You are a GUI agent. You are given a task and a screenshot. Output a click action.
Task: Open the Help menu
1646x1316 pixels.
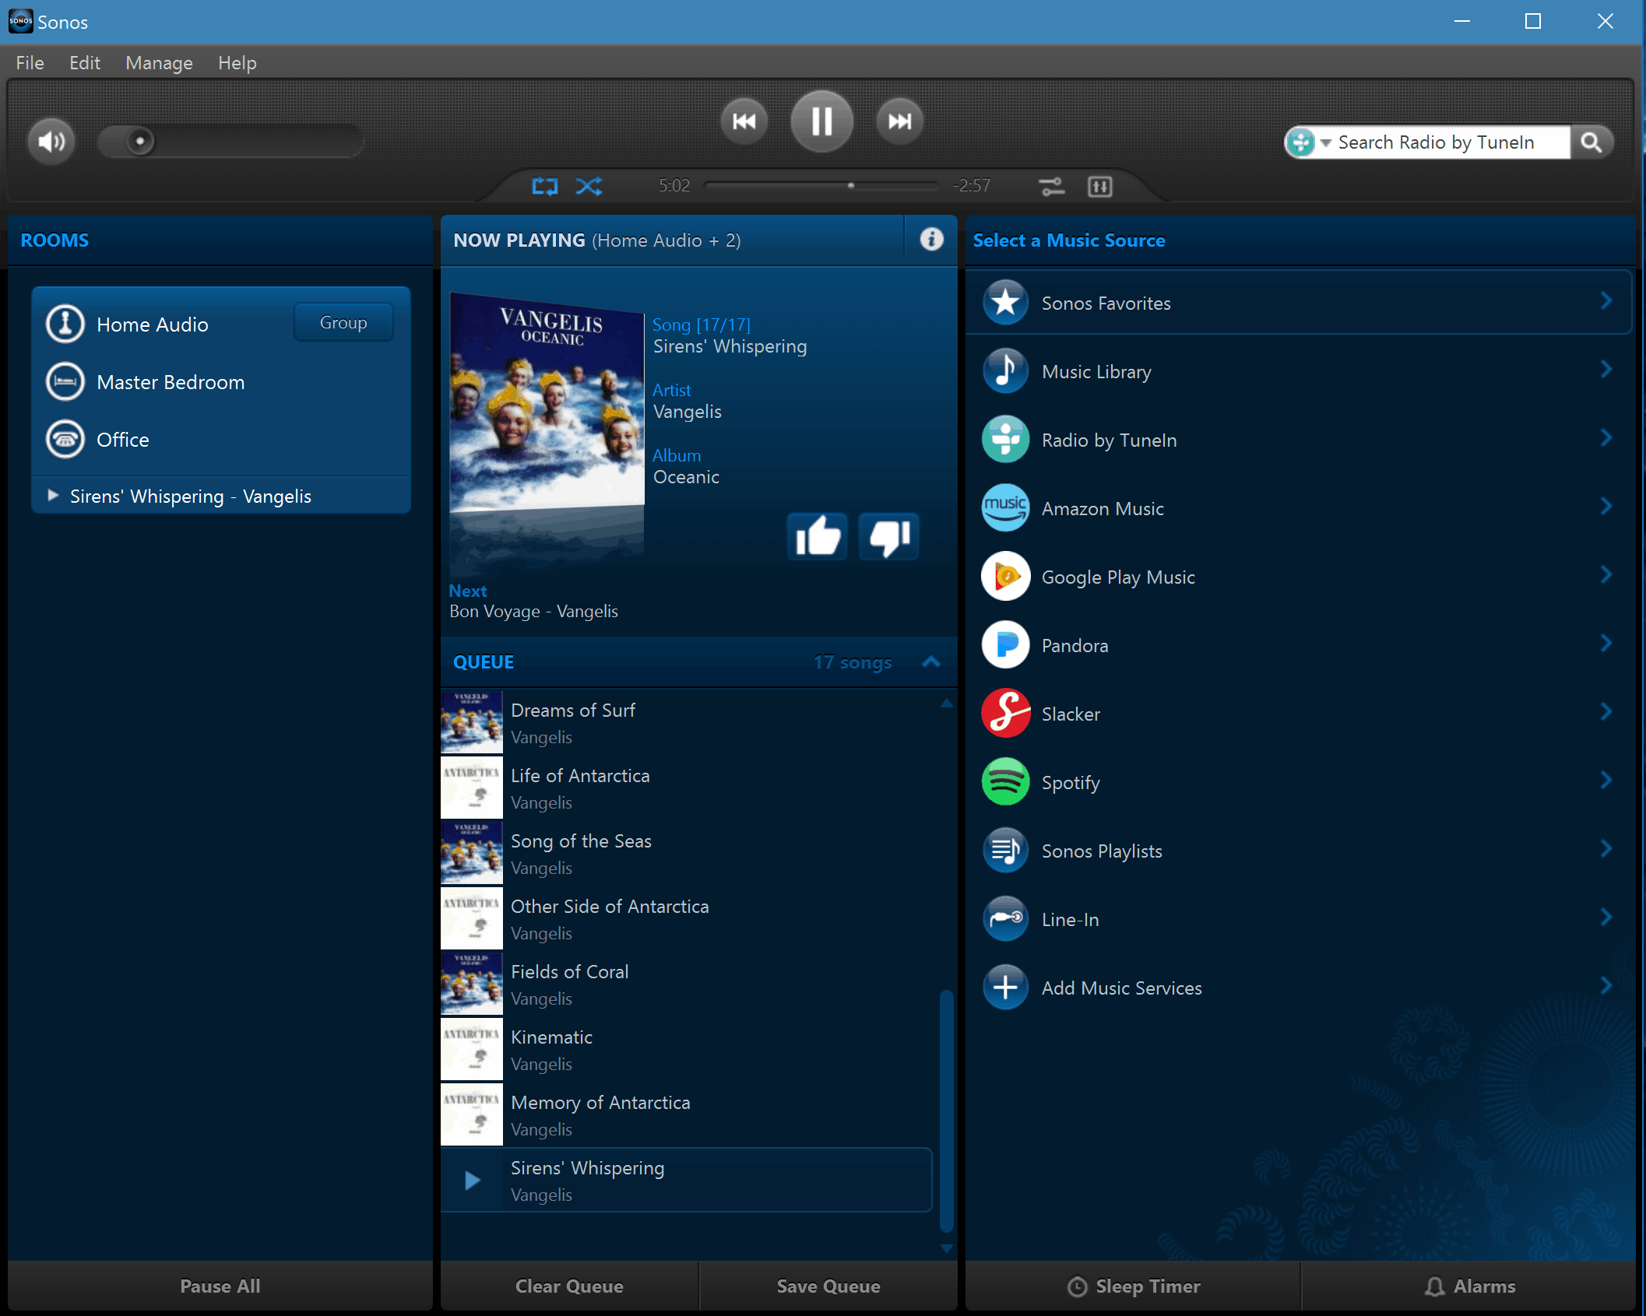237,63
